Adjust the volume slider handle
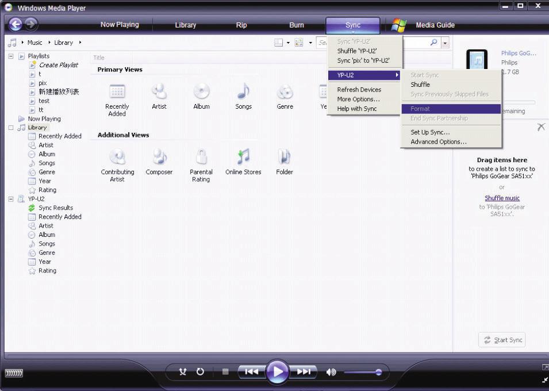 coord(378,372)
